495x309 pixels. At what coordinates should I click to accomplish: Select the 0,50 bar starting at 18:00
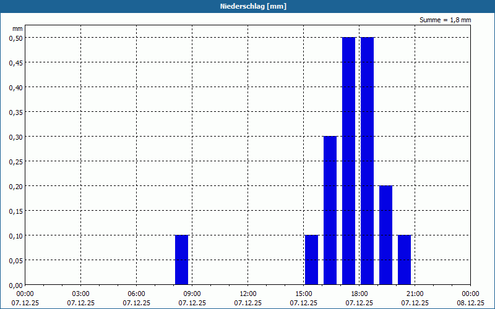(x=368, y=161)
